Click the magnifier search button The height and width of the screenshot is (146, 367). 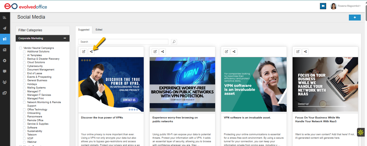click(x=174, y=42)
